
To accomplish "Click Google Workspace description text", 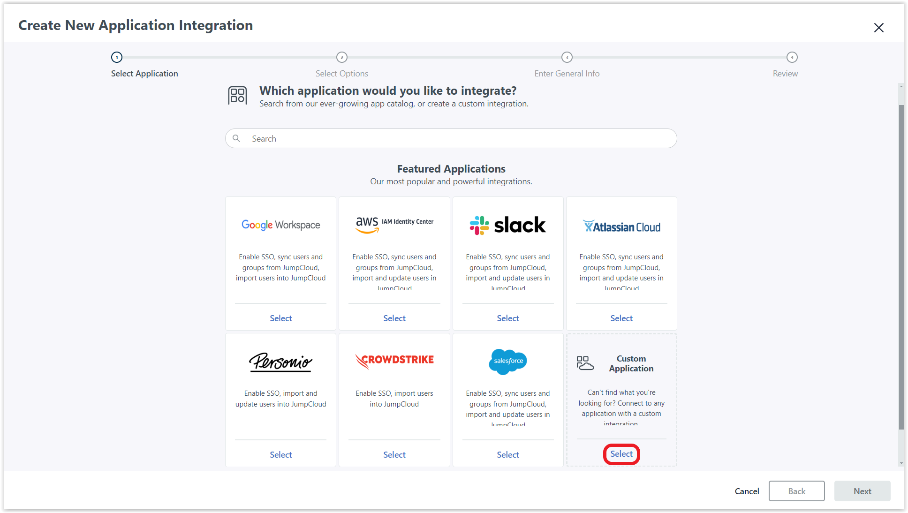I will point(280,267).
